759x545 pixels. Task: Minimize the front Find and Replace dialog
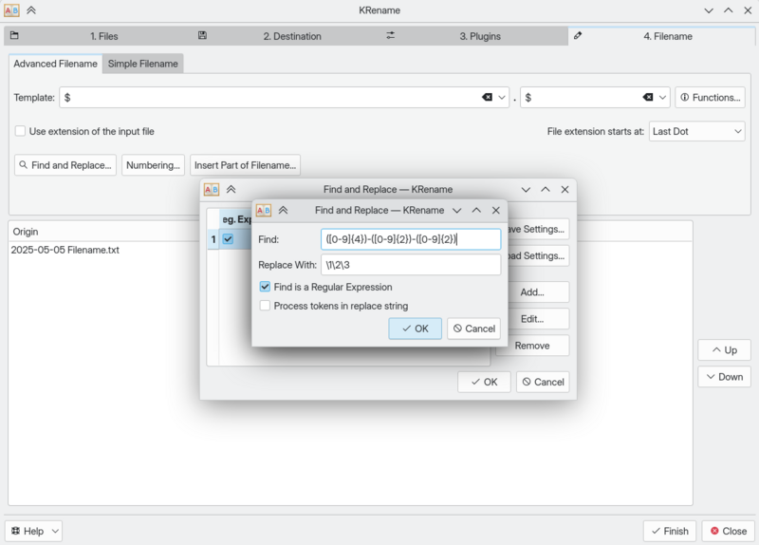pos(456,210)
